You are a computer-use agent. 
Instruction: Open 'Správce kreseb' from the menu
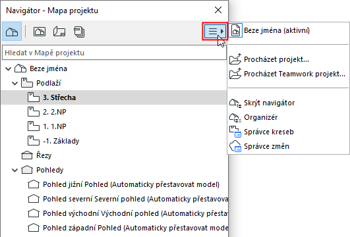[289, 132]
